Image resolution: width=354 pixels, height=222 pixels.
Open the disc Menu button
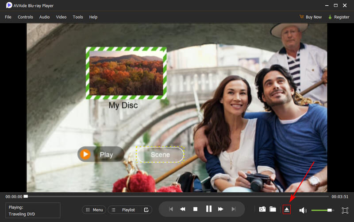[94, 210]
